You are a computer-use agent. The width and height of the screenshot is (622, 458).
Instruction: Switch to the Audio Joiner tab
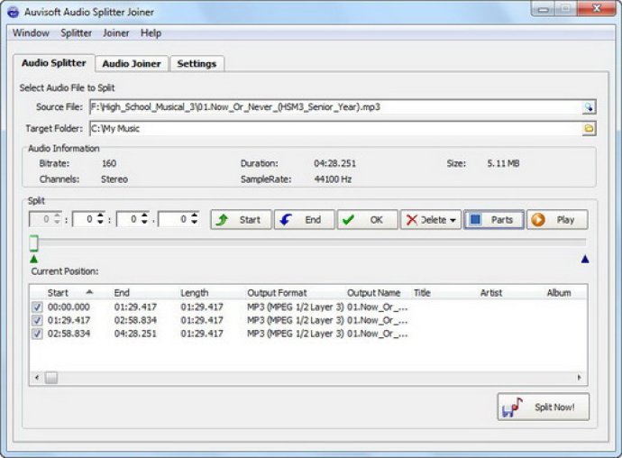[132, 63]
